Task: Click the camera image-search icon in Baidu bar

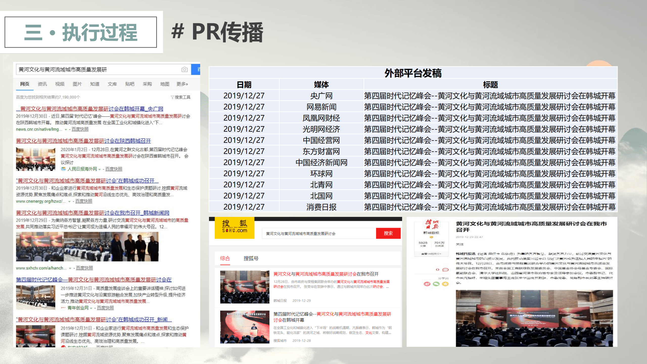Action: (x=184, y=70)
